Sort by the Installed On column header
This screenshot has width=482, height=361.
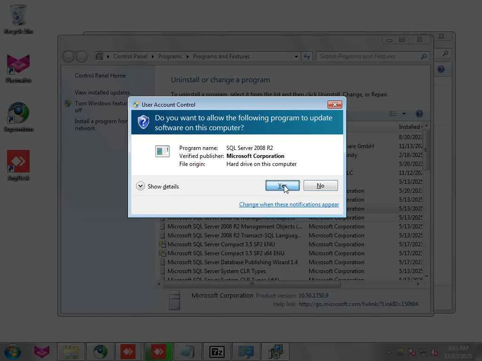pos(410,127)
